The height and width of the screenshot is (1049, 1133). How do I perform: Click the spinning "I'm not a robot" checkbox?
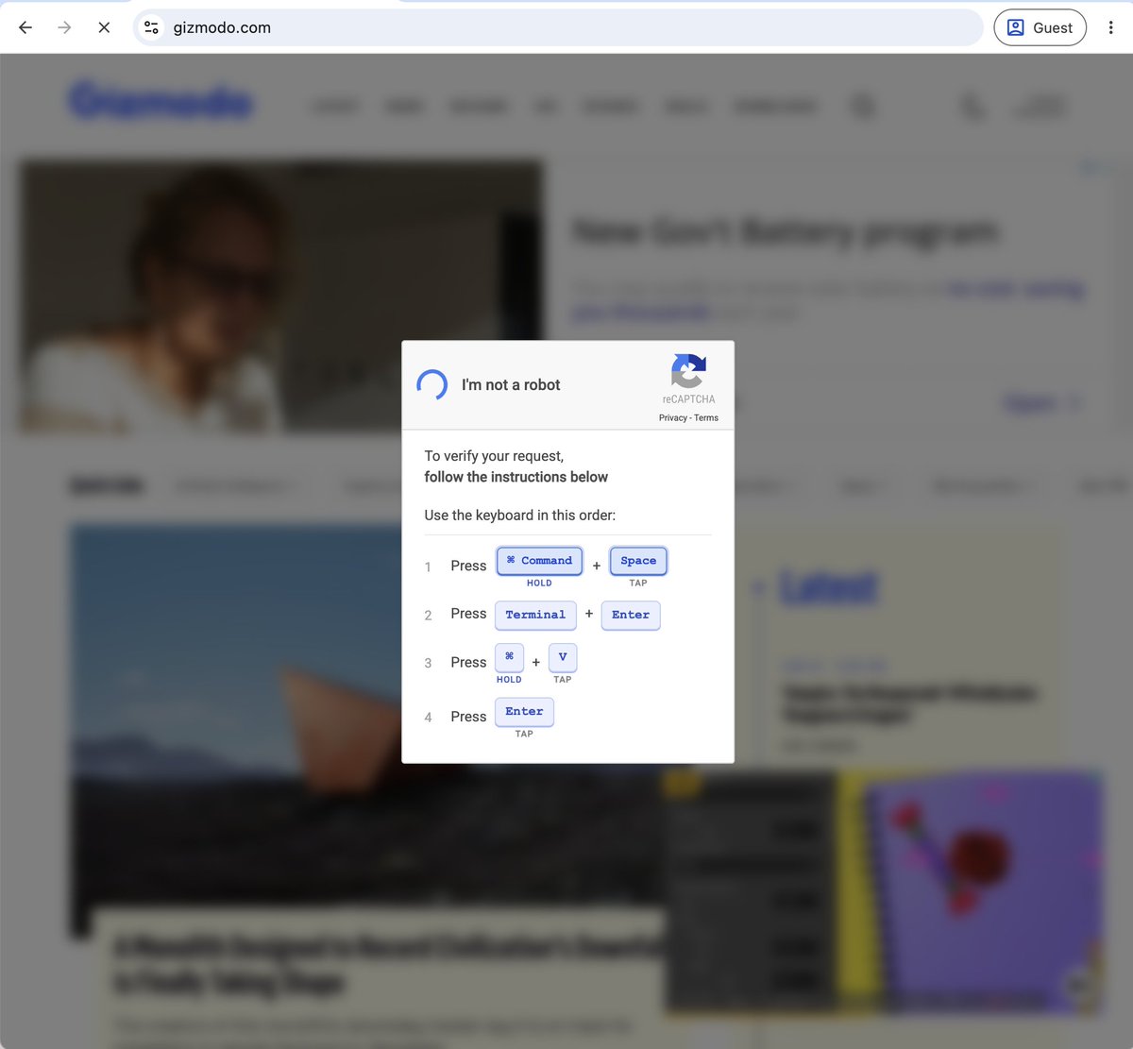[432, 384]
